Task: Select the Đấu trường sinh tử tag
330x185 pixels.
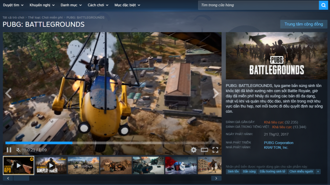Action: click(x=272, y=172)
